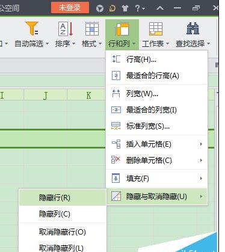
Task: Click the delete cells icon
Action: (x=116, y=160)
